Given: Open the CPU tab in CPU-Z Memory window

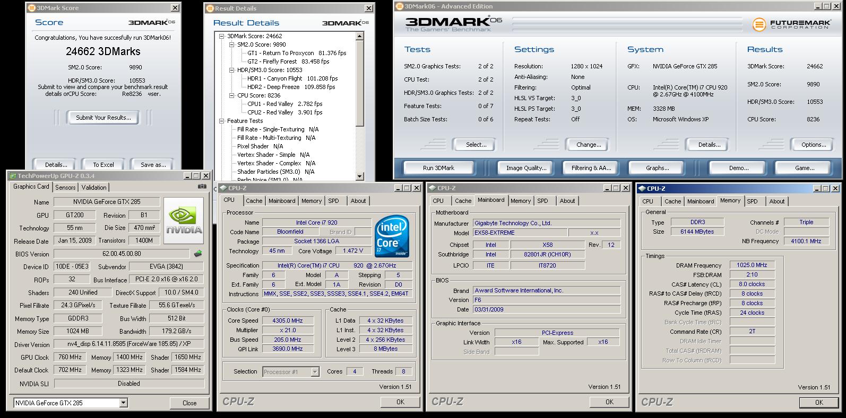Looking at the screenshot, I should tap(648, 201).
